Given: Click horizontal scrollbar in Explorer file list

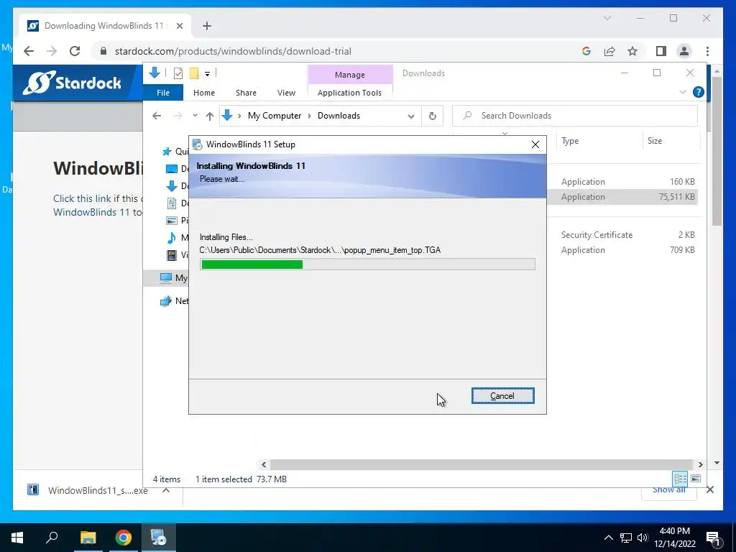Looking at the screenshot, I should 482,464.
